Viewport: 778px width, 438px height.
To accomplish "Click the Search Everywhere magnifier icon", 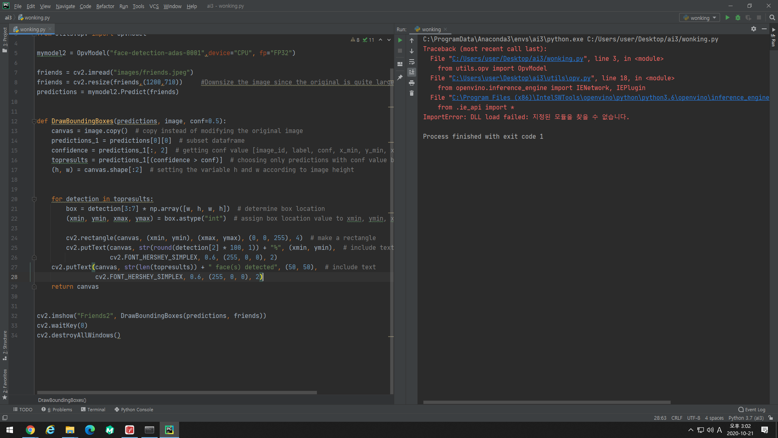I will tap(772, 18).
